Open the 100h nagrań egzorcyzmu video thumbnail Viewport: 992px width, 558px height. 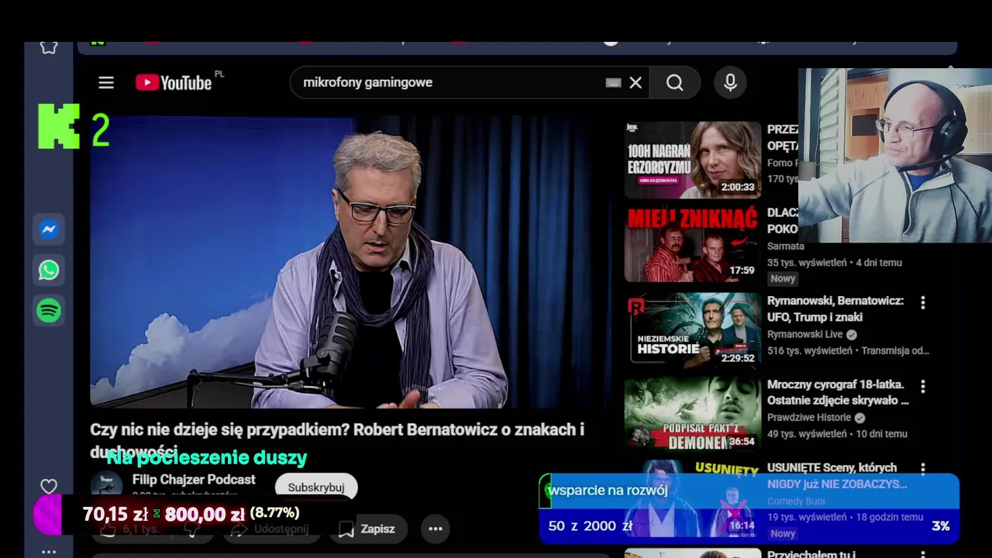(x=693, y=160)
